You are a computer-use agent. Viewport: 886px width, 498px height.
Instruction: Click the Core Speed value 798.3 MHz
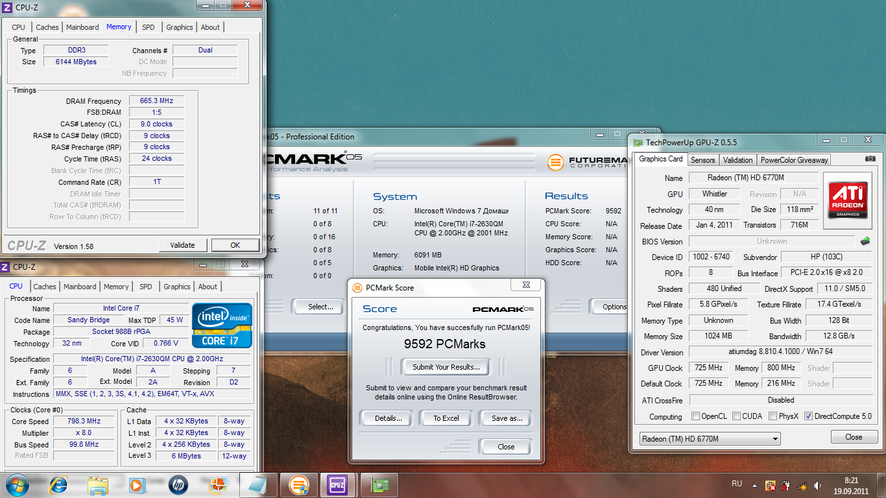pos(84,421)
